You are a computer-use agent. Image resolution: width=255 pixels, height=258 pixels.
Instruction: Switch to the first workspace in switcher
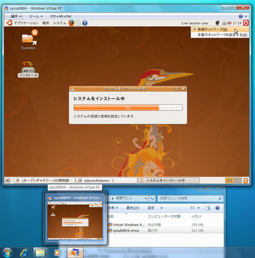click(x=230, y=180)
